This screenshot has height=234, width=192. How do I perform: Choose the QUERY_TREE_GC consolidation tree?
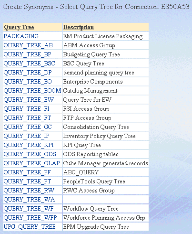pos(28,127)
